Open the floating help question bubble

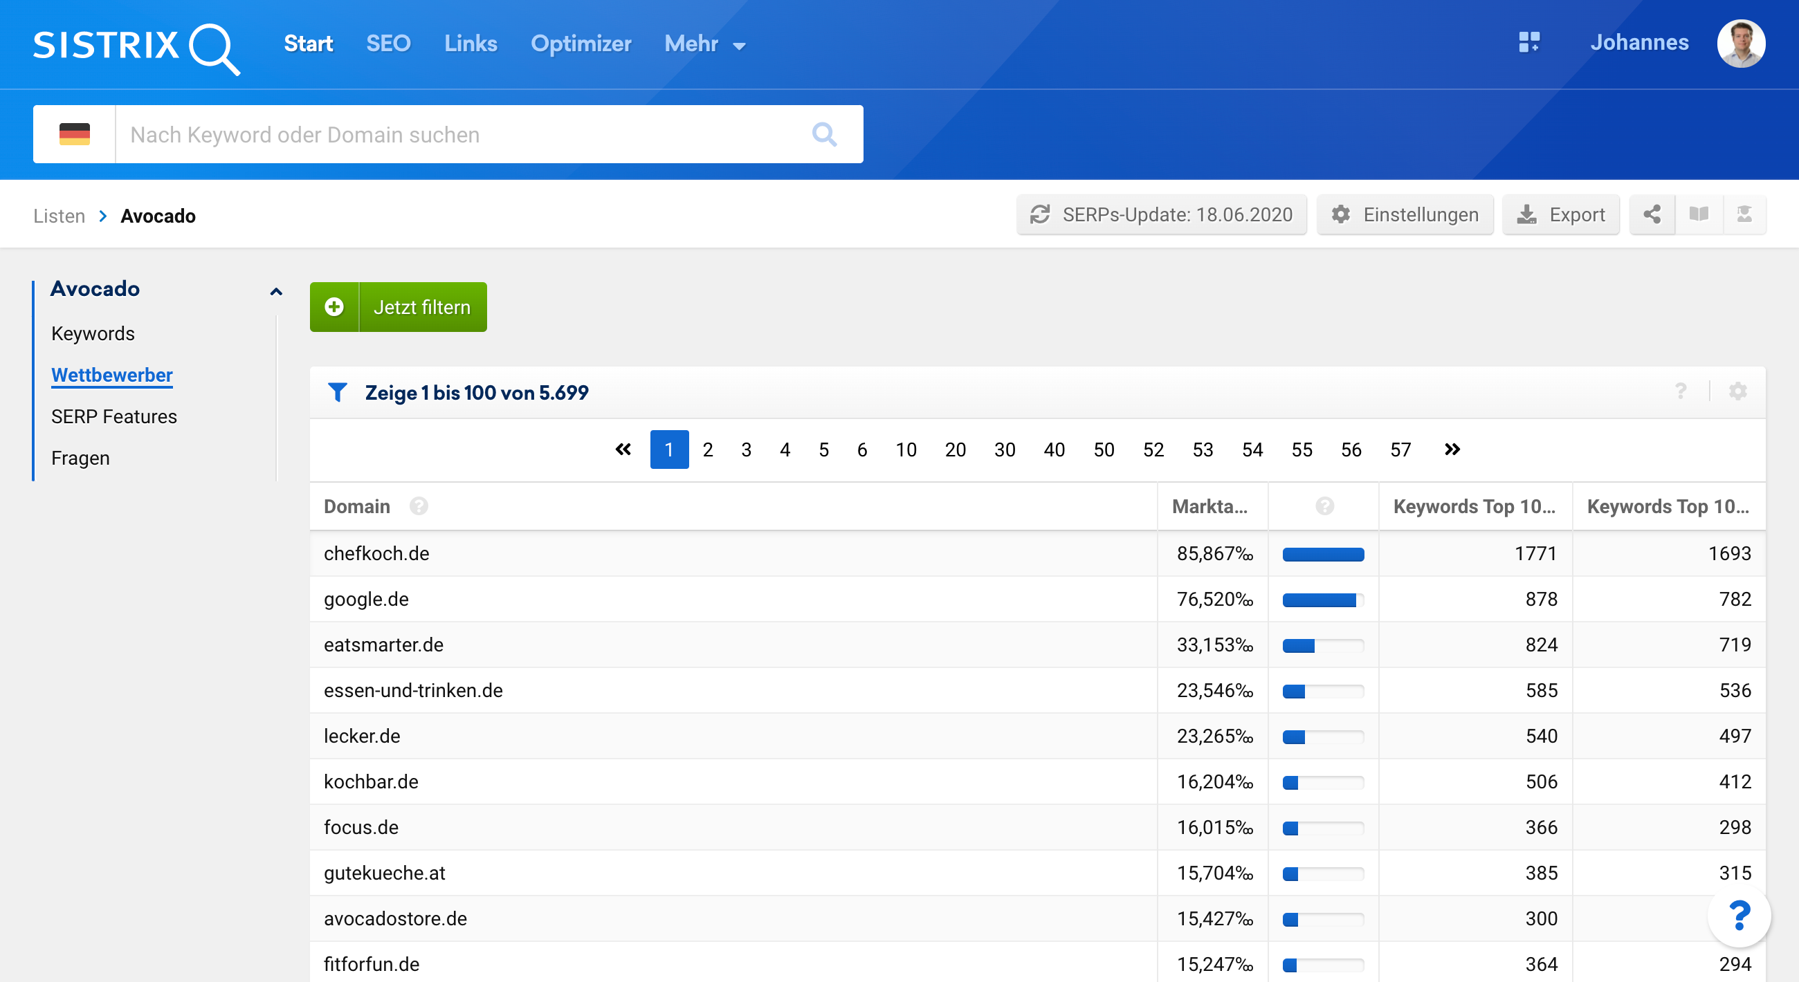point(1738,916)
